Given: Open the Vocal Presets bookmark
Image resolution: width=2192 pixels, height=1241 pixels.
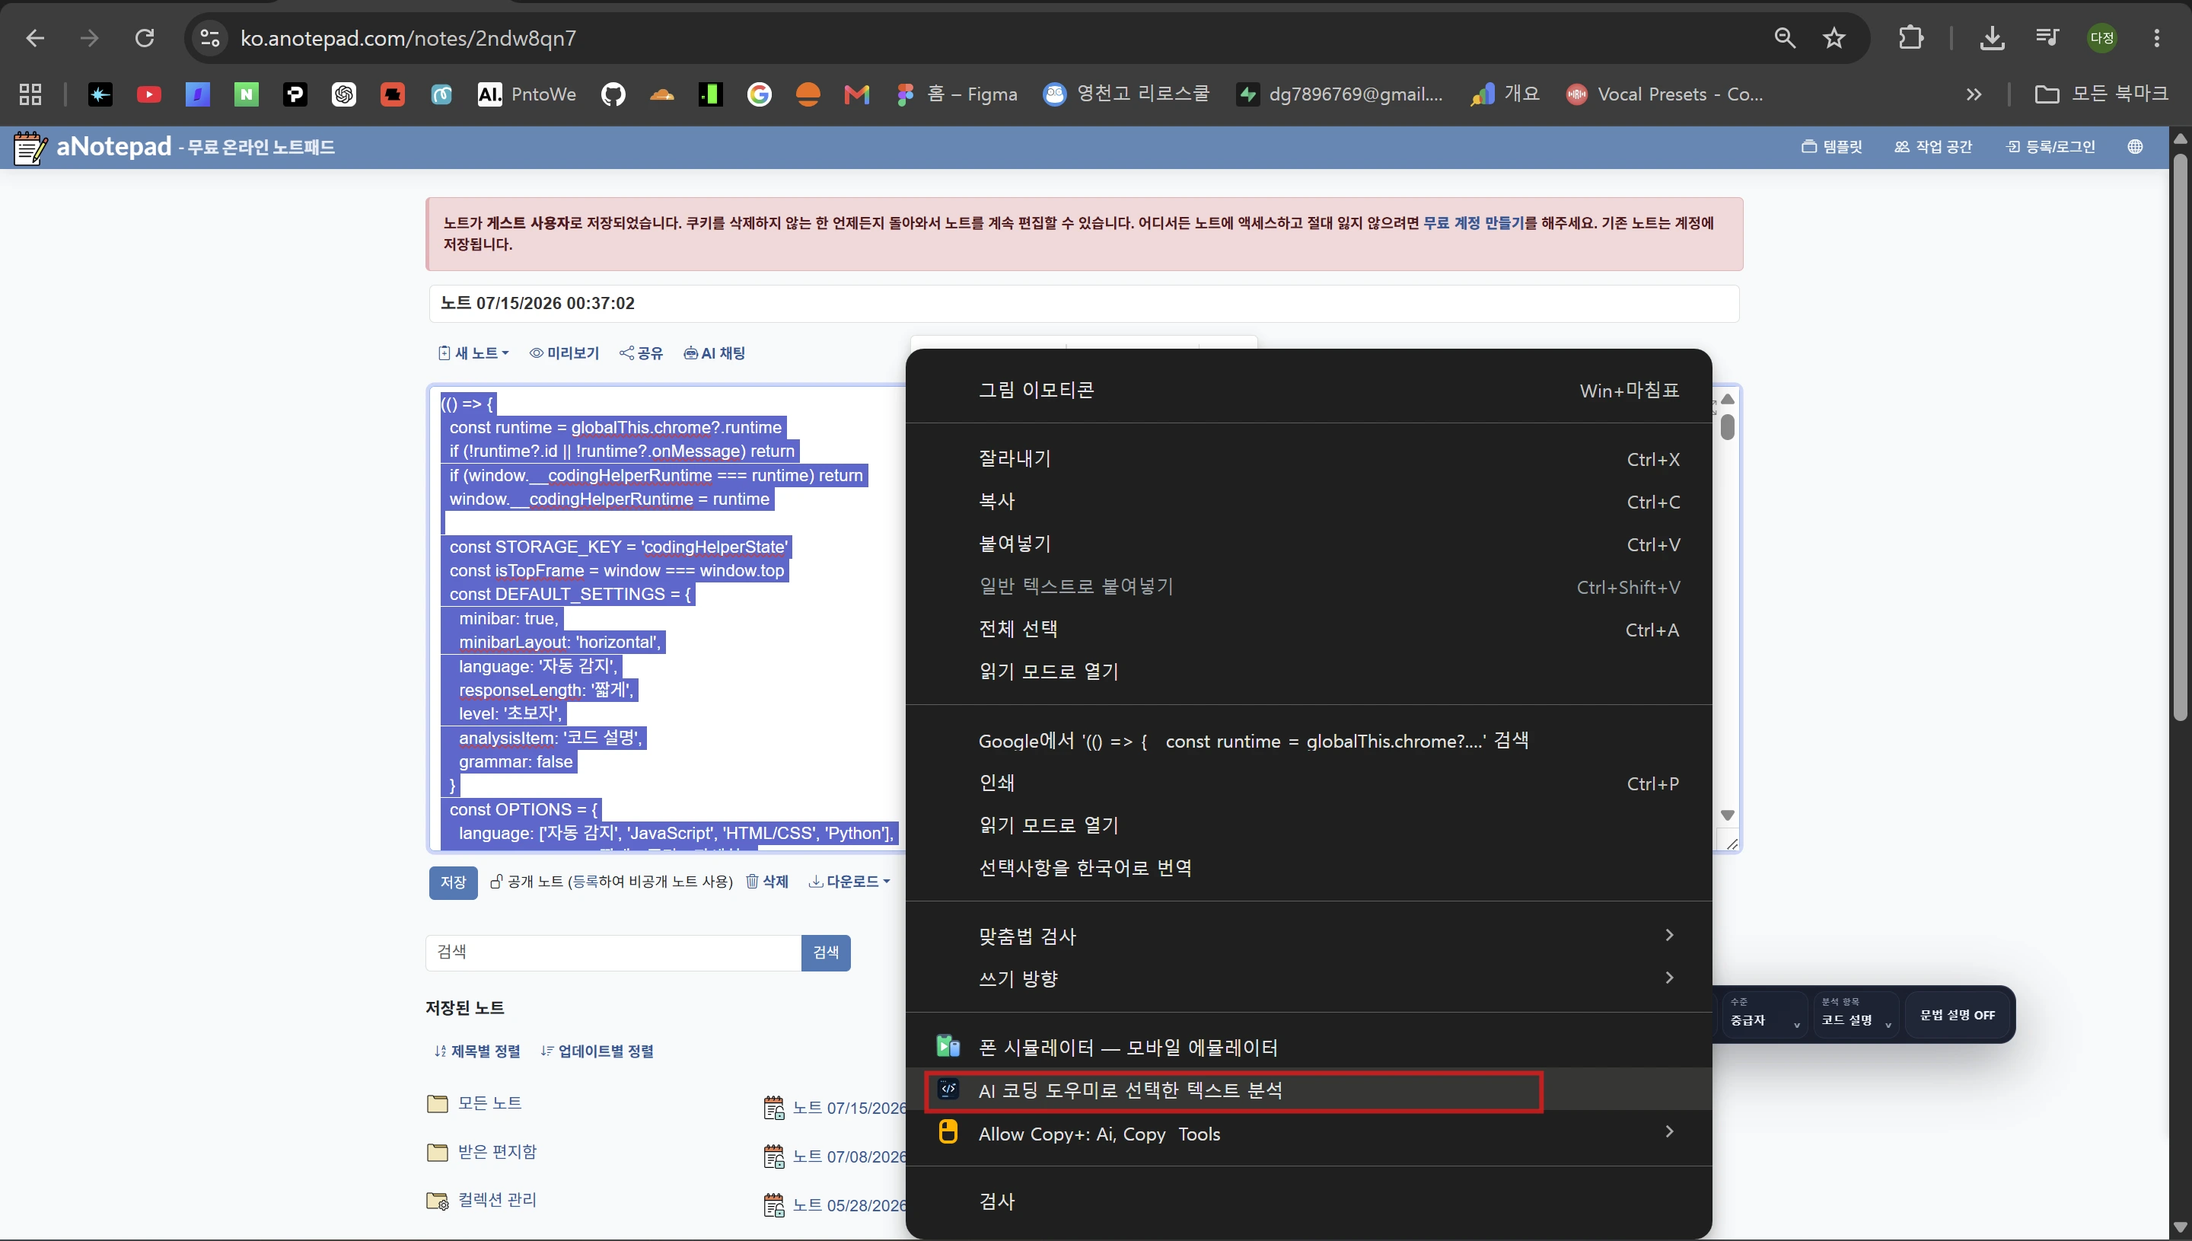Looking at the screenshot, I should (x=1665, y=94).
